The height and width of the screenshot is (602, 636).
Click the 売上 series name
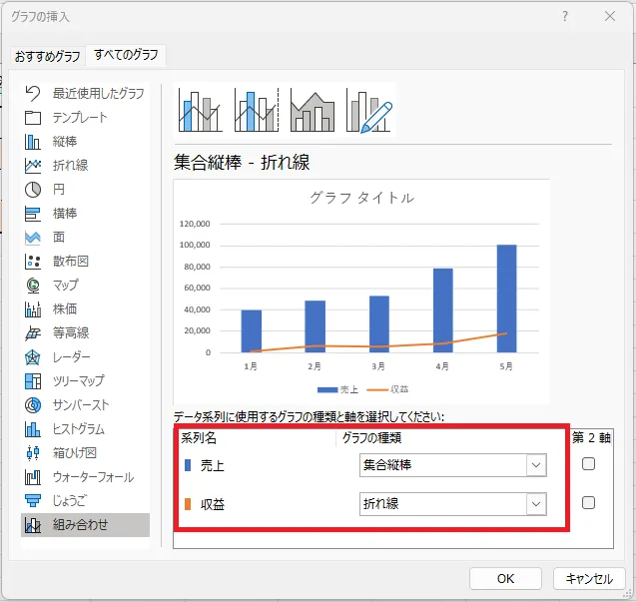coord(212,465)
